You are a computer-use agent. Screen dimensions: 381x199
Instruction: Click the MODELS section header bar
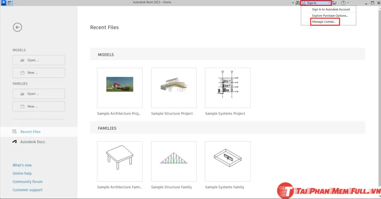[228, 54]
